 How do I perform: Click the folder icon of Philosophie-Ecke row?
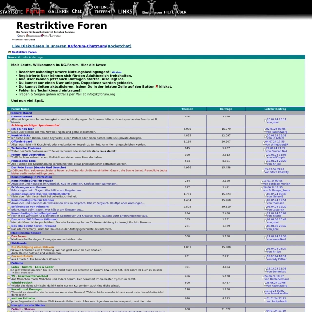point(9,162)
